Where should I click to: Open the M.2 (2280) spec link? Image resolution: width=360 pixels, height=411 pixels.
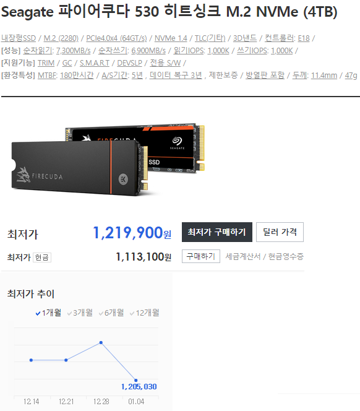(61, 38)
